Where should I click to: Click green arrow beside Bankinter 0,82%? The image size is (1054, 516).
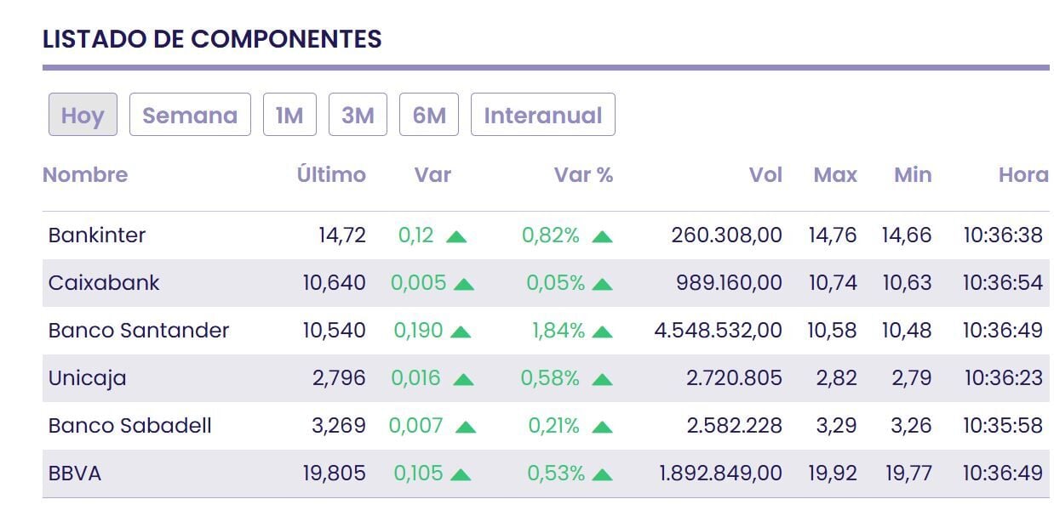point(602,236)
